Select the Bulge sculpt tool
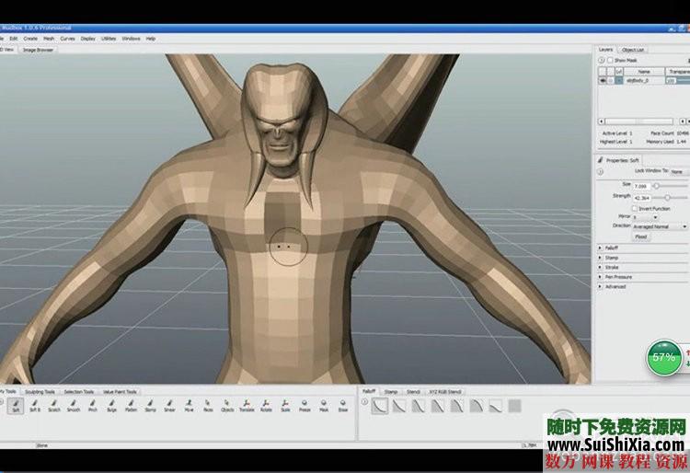Viewport: 690px width, 473px height. [x=111, y=405]
